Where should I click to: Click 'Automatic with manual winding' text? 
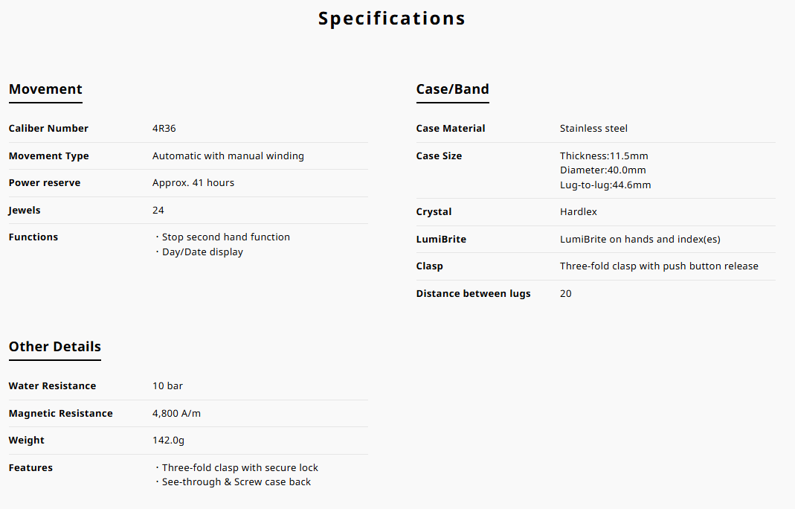(228, 156)
